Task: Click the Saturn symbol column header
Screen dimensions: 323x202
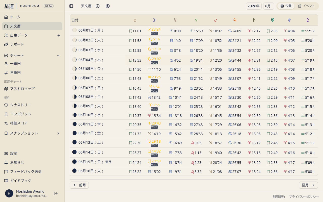Action: [x=254, y=20]
